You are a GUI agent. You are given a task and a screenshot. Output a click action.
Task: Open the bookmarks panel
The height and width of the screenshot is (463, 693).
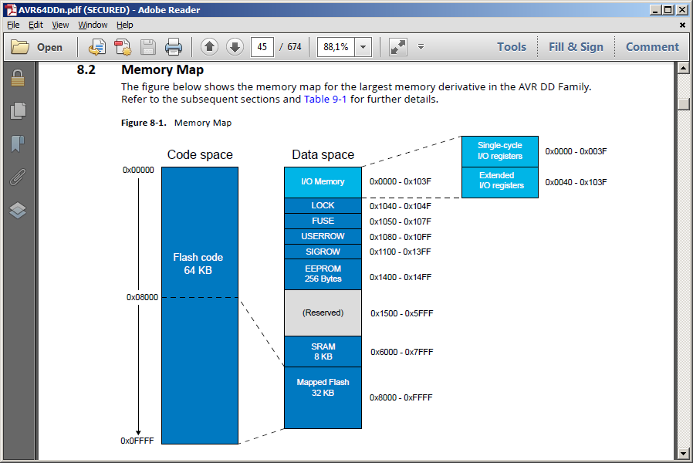18,144
